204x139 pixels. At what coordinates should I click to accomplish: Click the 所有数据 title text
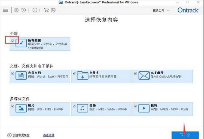pos(34,40)
